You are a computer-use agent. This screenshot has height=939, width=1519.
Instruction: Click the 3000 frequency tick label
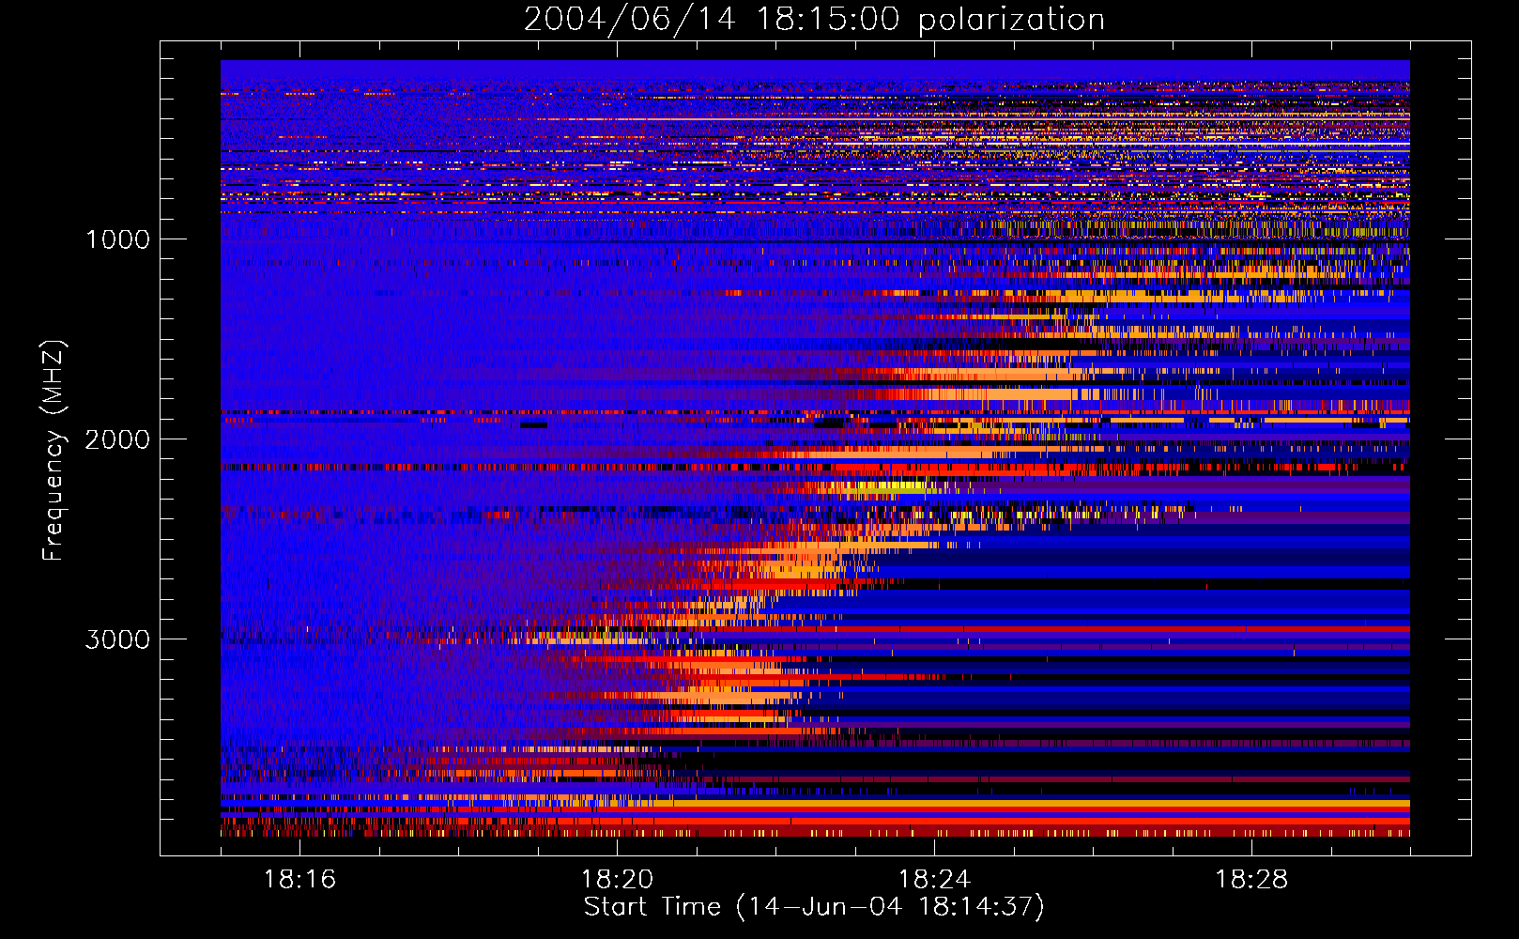pos(117,639)
